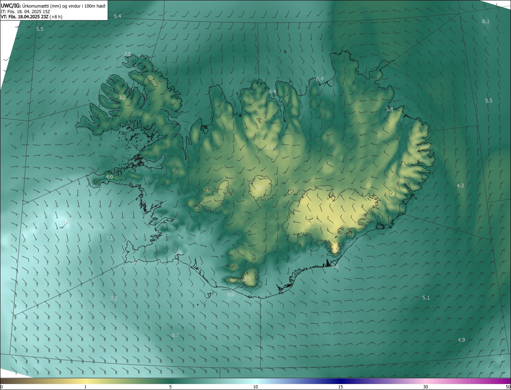Pick the 4.3 value label off the east coast
This screenshot has width=511, height=390.
coord(460,185)
